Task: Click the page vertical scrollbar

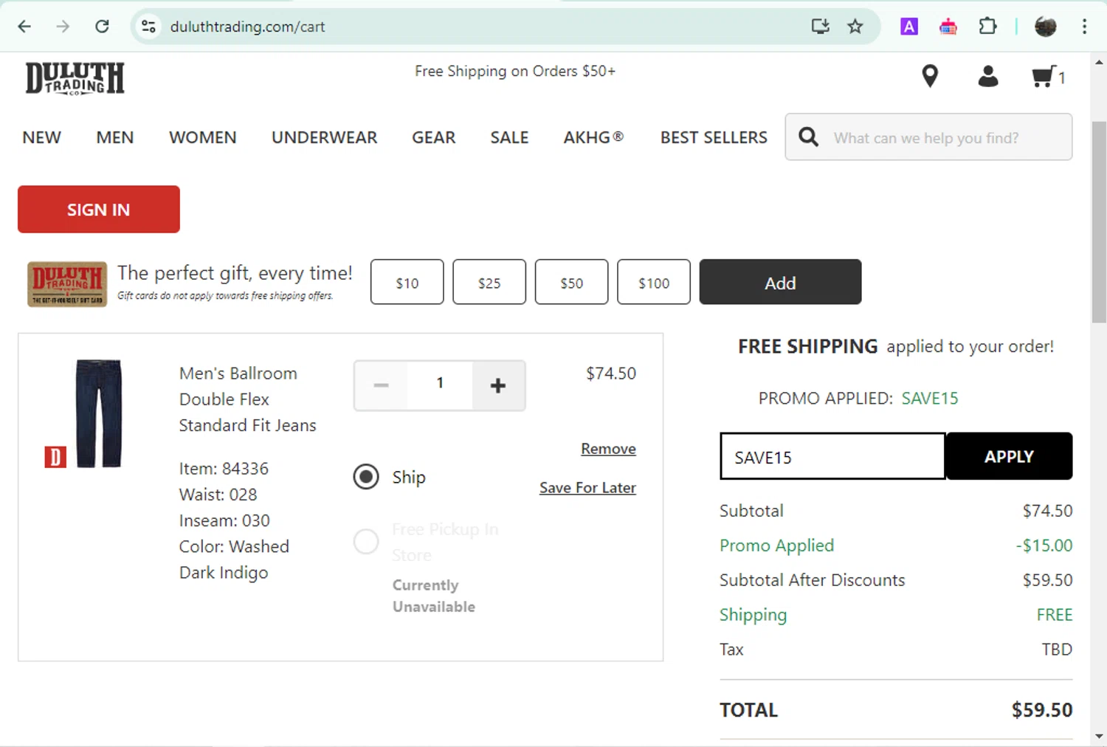Action: pos(1099,221)
